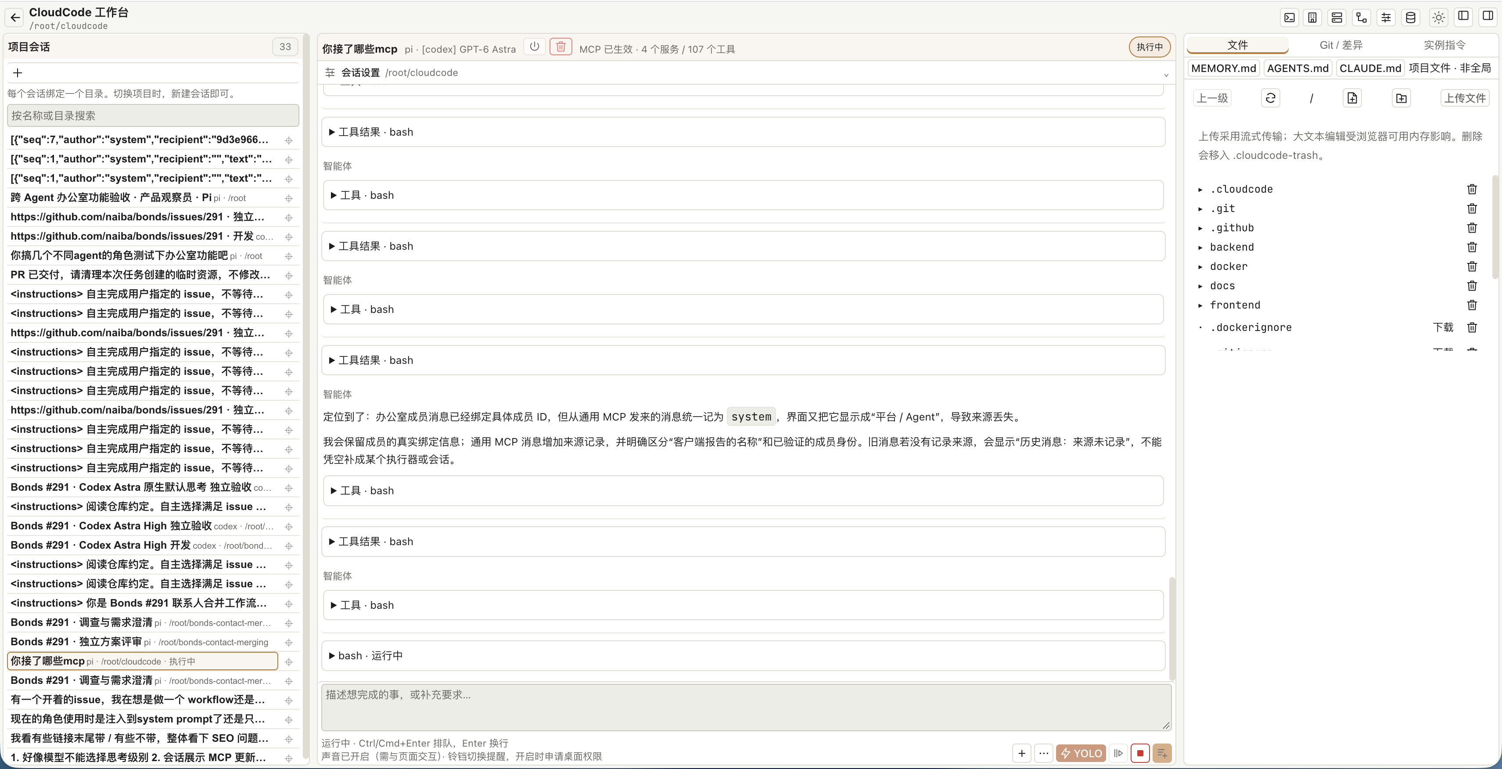Image resolution: width=1502 pixels, height=769 pixels.
Task: Expand the first 工具结果 · bash block
Action: (x=743, y=133)
